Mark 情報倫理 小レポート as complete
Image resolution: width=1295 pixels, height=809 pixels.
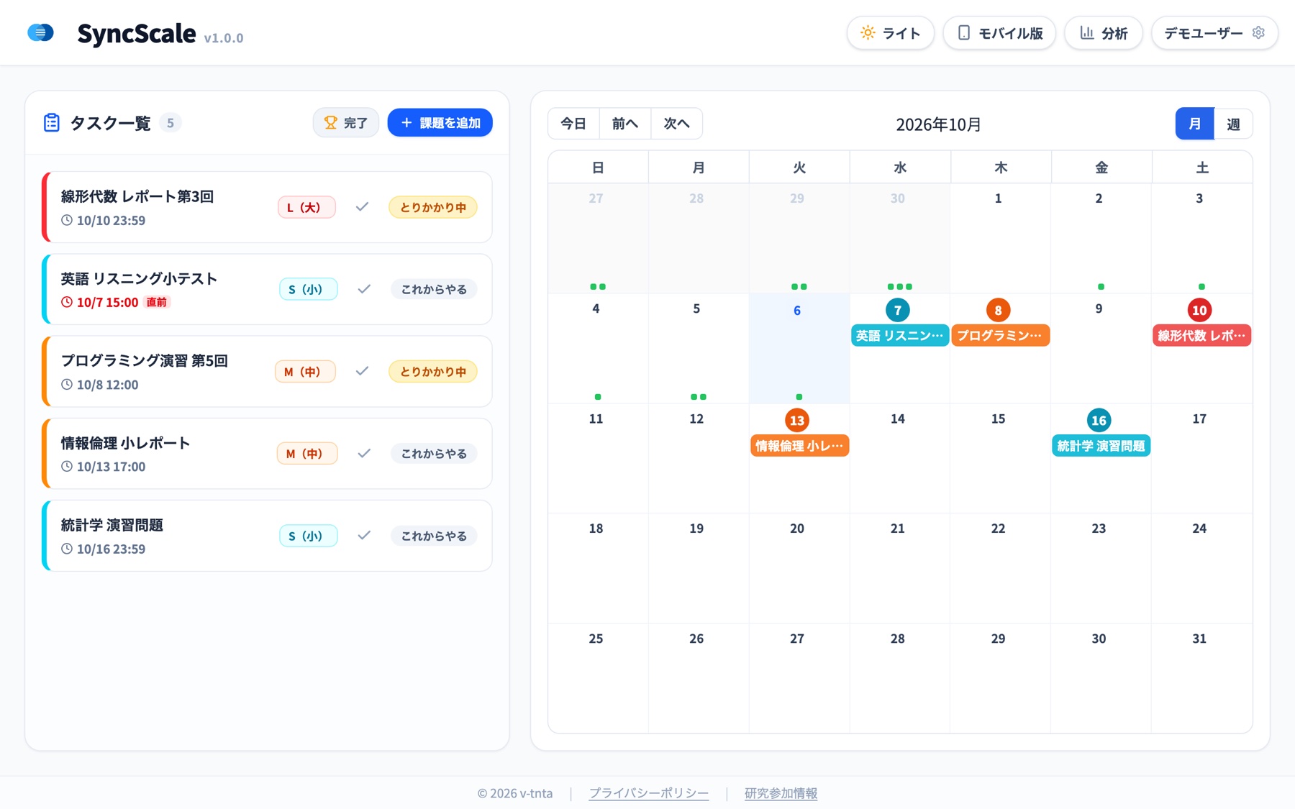(x=364, y=453)
